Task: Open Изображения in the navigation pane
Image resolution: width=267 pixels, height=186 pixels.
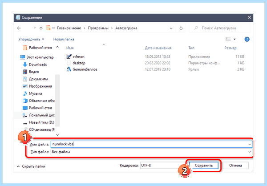Action: [x=40, y=86]
